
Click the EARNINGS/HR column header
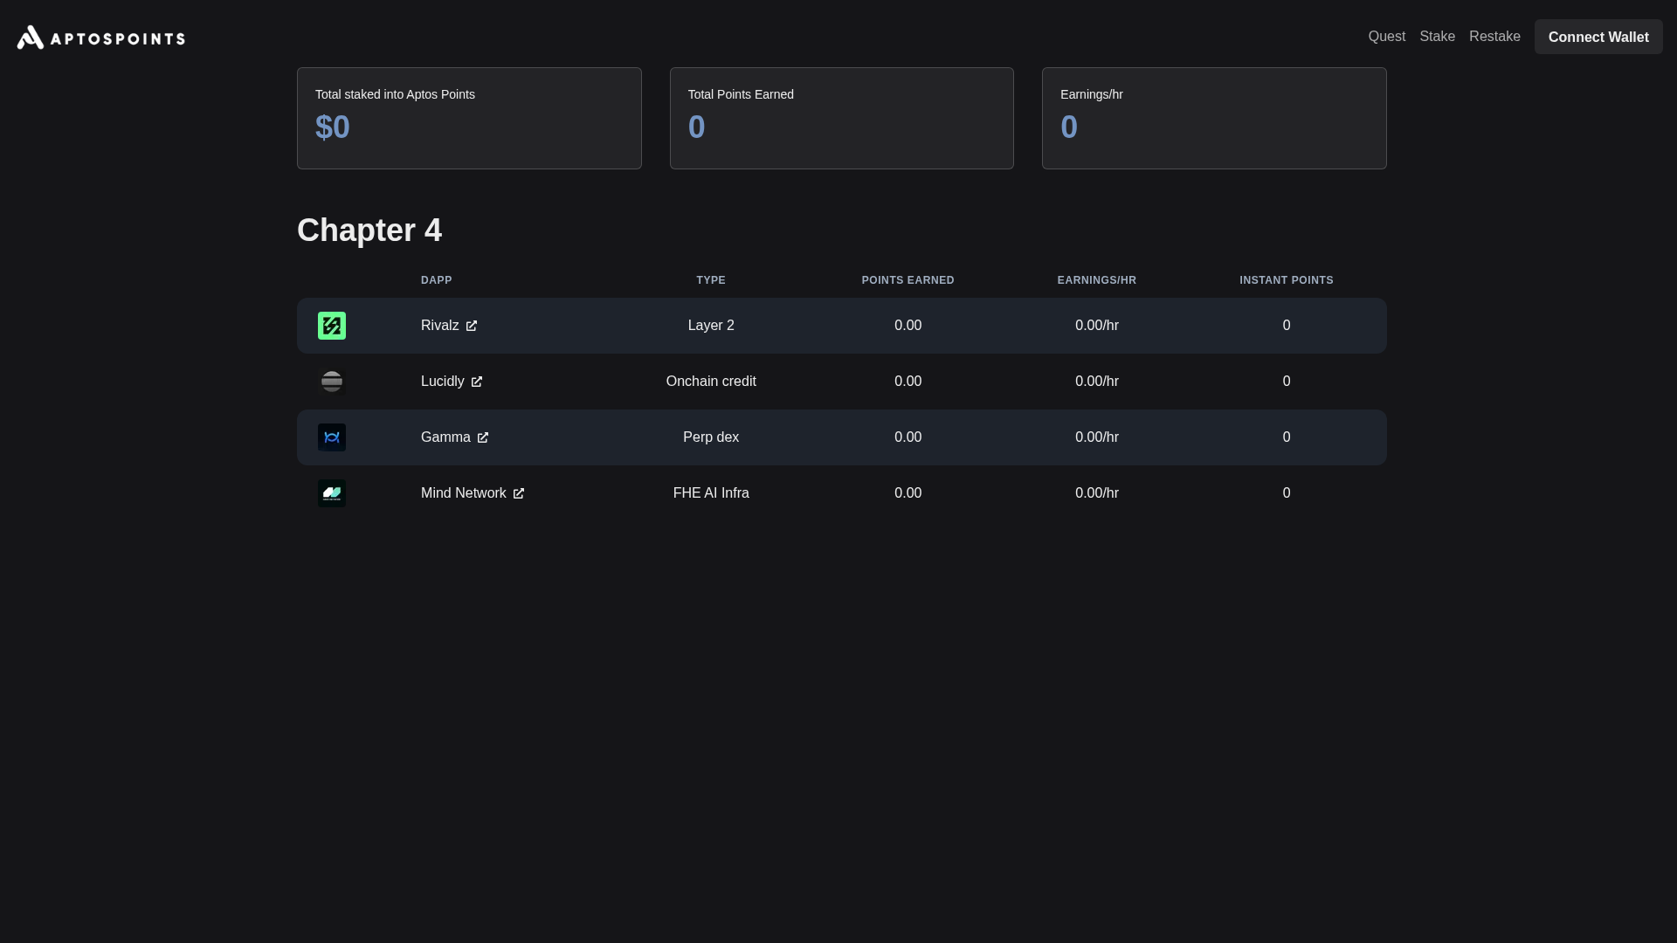pos(1097,280)
